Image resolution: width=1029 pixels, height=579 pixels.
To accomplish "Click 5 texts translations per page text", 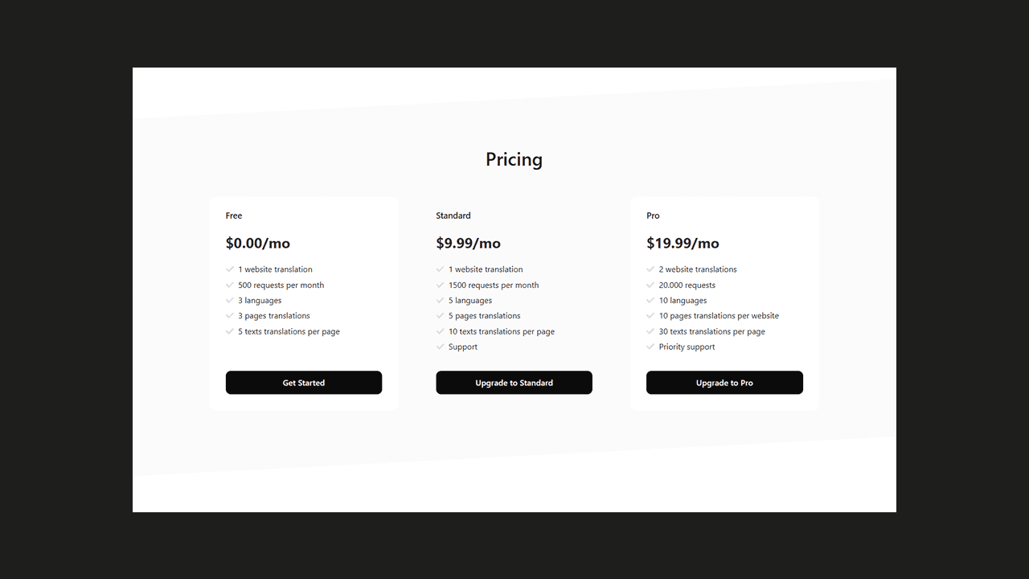I will coord(289,331).
